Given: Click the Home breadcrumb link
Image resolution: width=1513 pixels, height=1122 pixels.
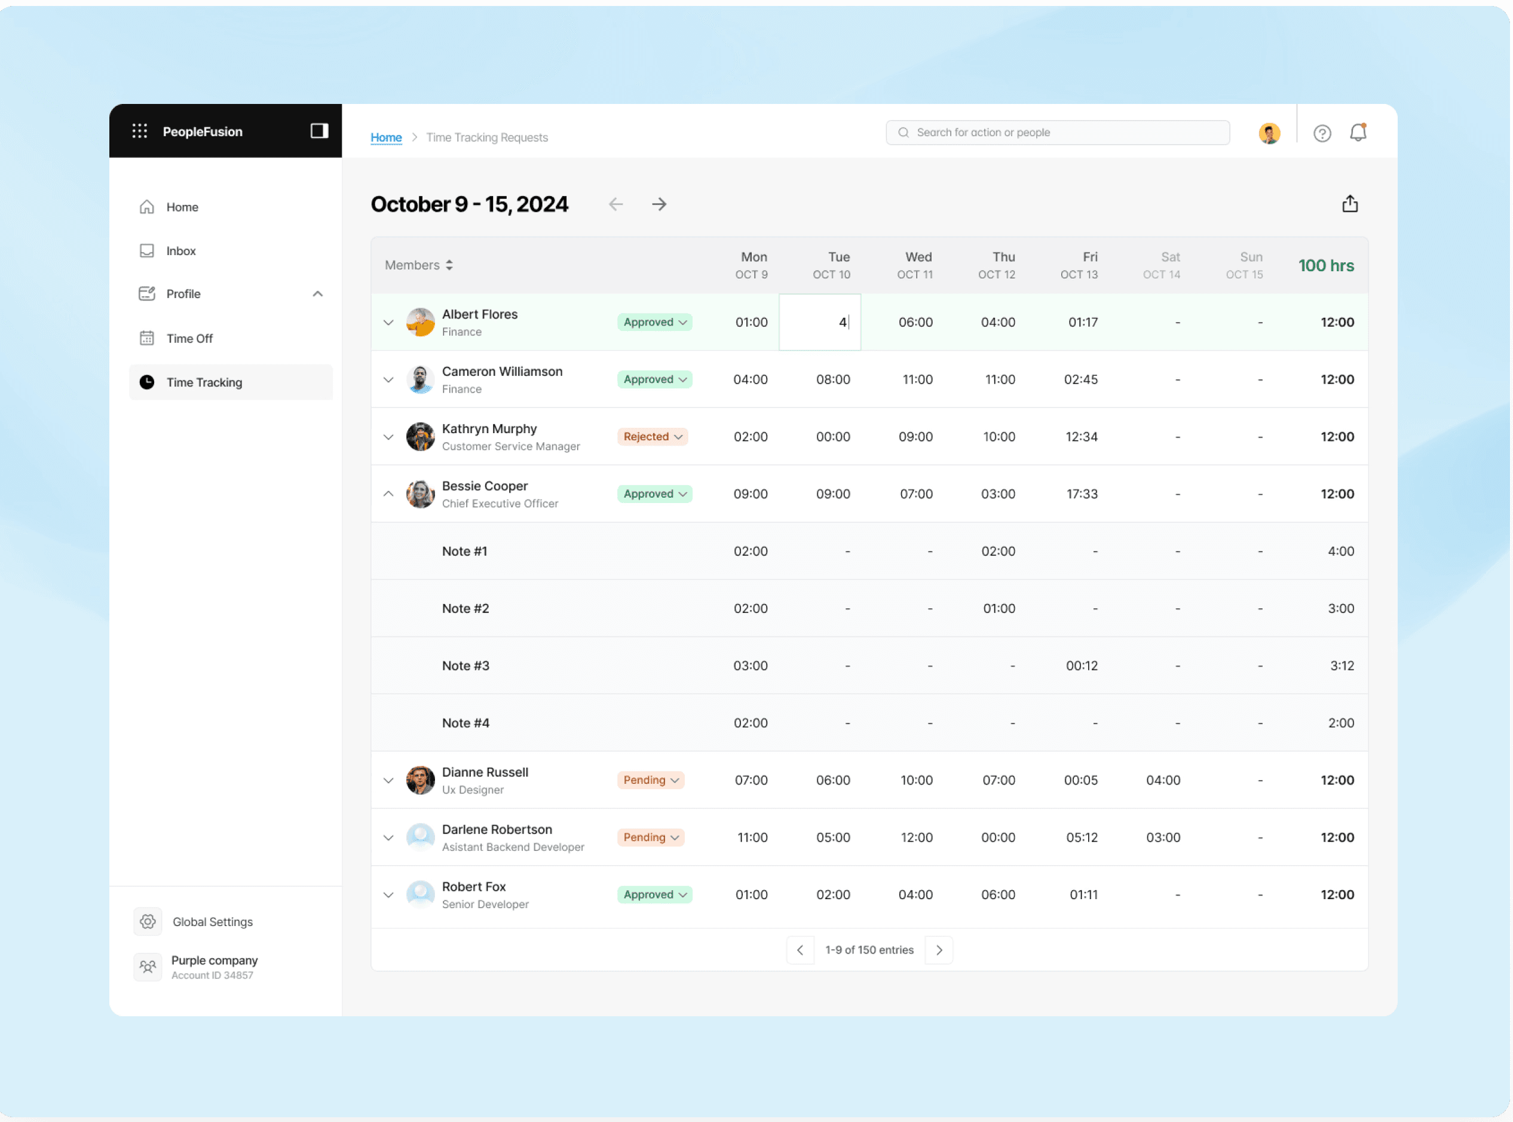Looking at the screenshot, I should point(386,138).
